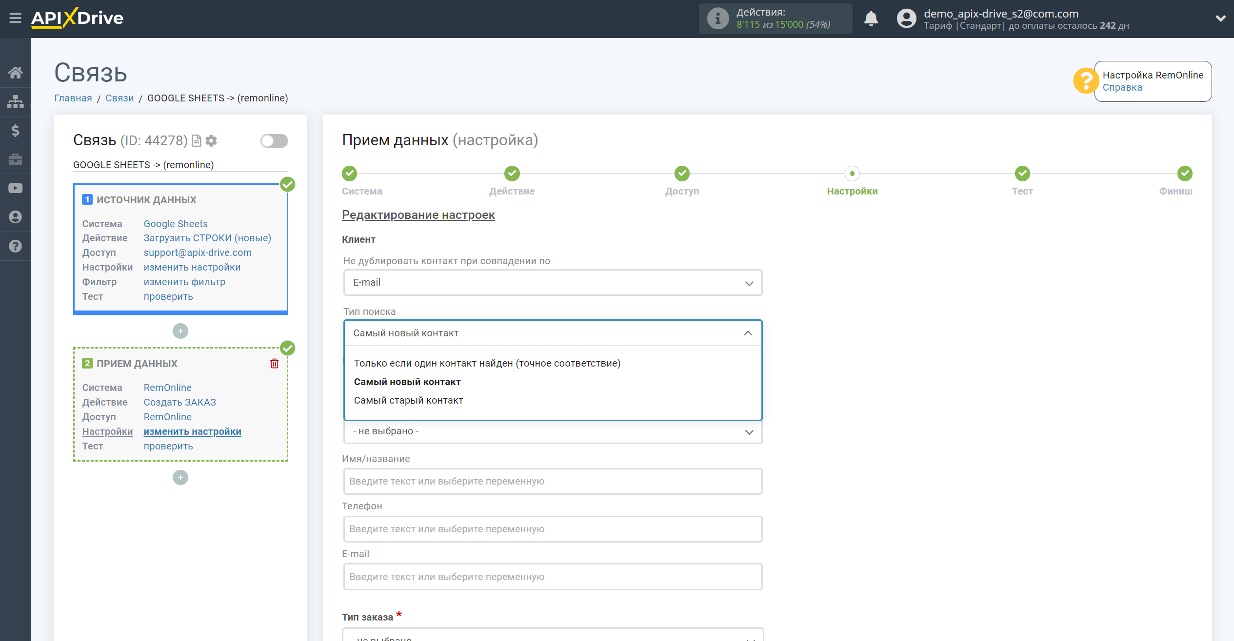
Task: Open the Справка link
Action: 1122,88
